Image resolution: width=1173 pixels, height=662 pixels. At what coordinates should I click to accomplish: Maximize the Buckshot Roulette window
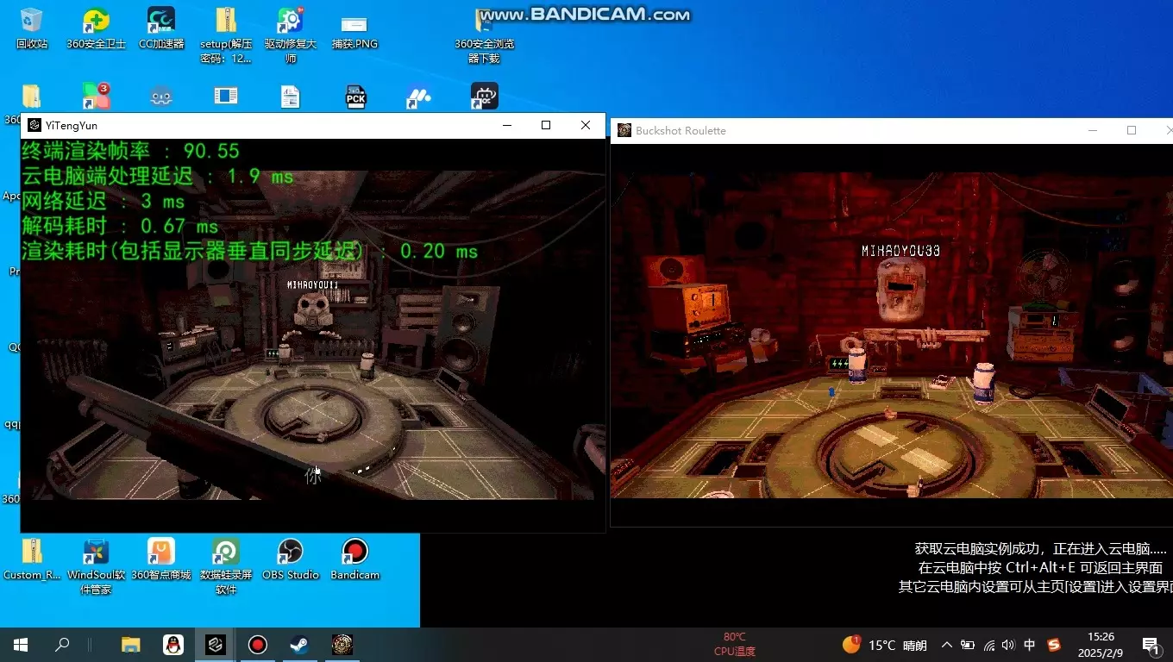(x=1132, y=130)
